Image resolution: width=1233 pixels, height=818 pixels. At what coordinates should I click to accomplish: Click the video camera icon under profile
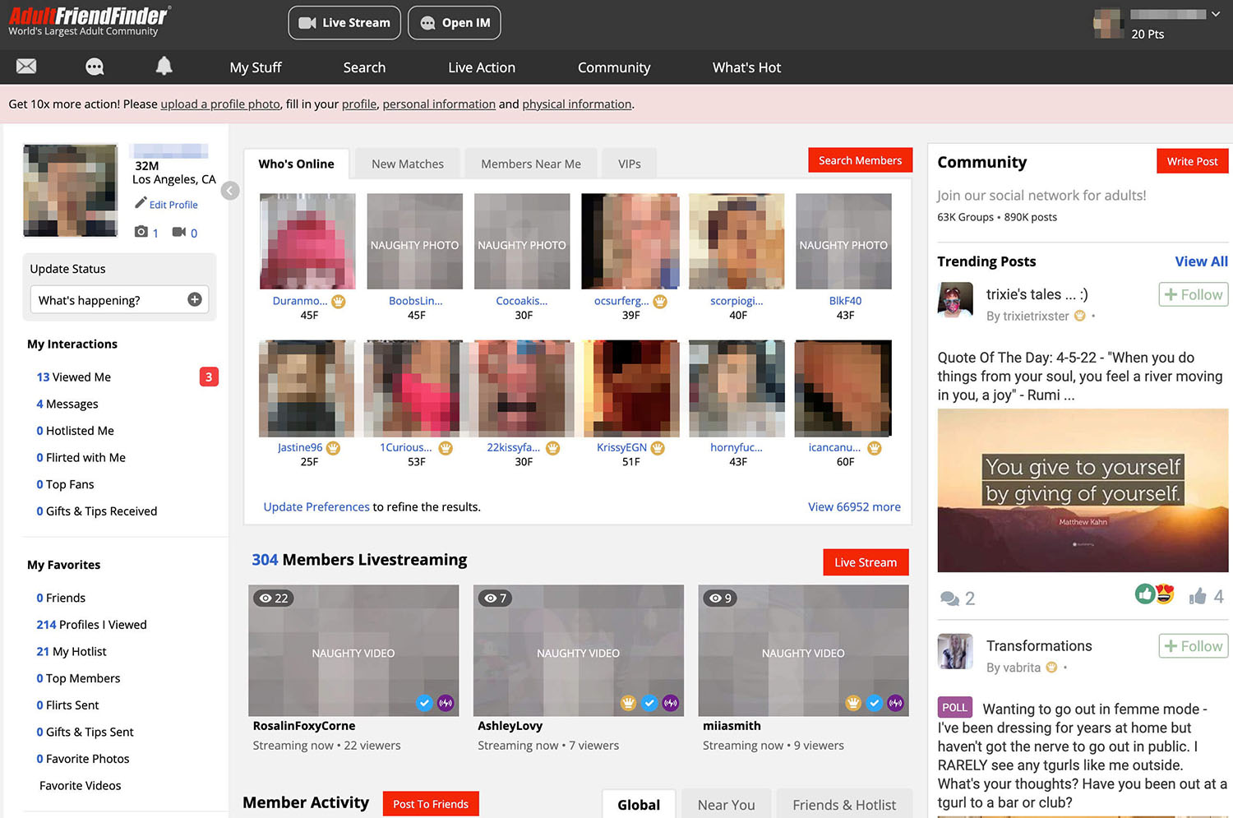(179, 233)
